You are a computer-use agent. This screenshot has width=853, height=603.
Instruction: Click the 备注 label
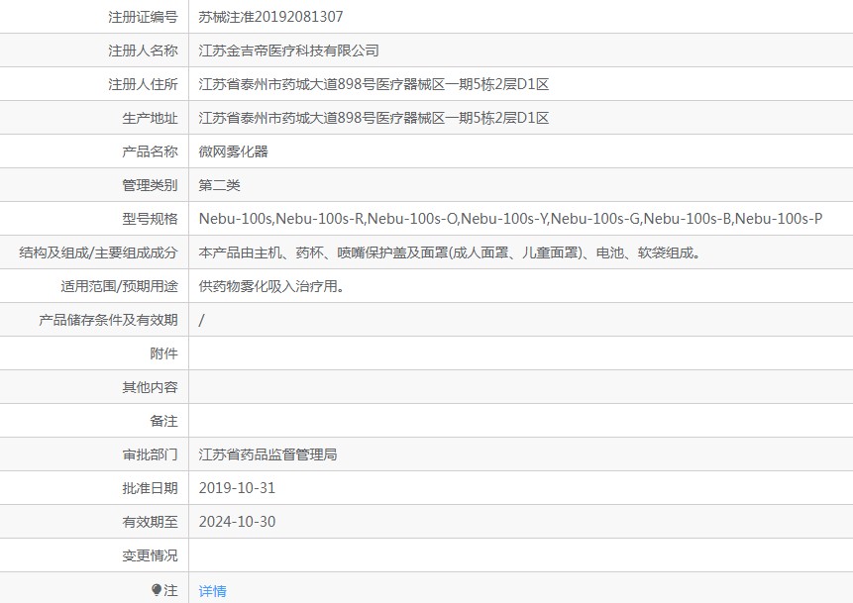[163, 421]
